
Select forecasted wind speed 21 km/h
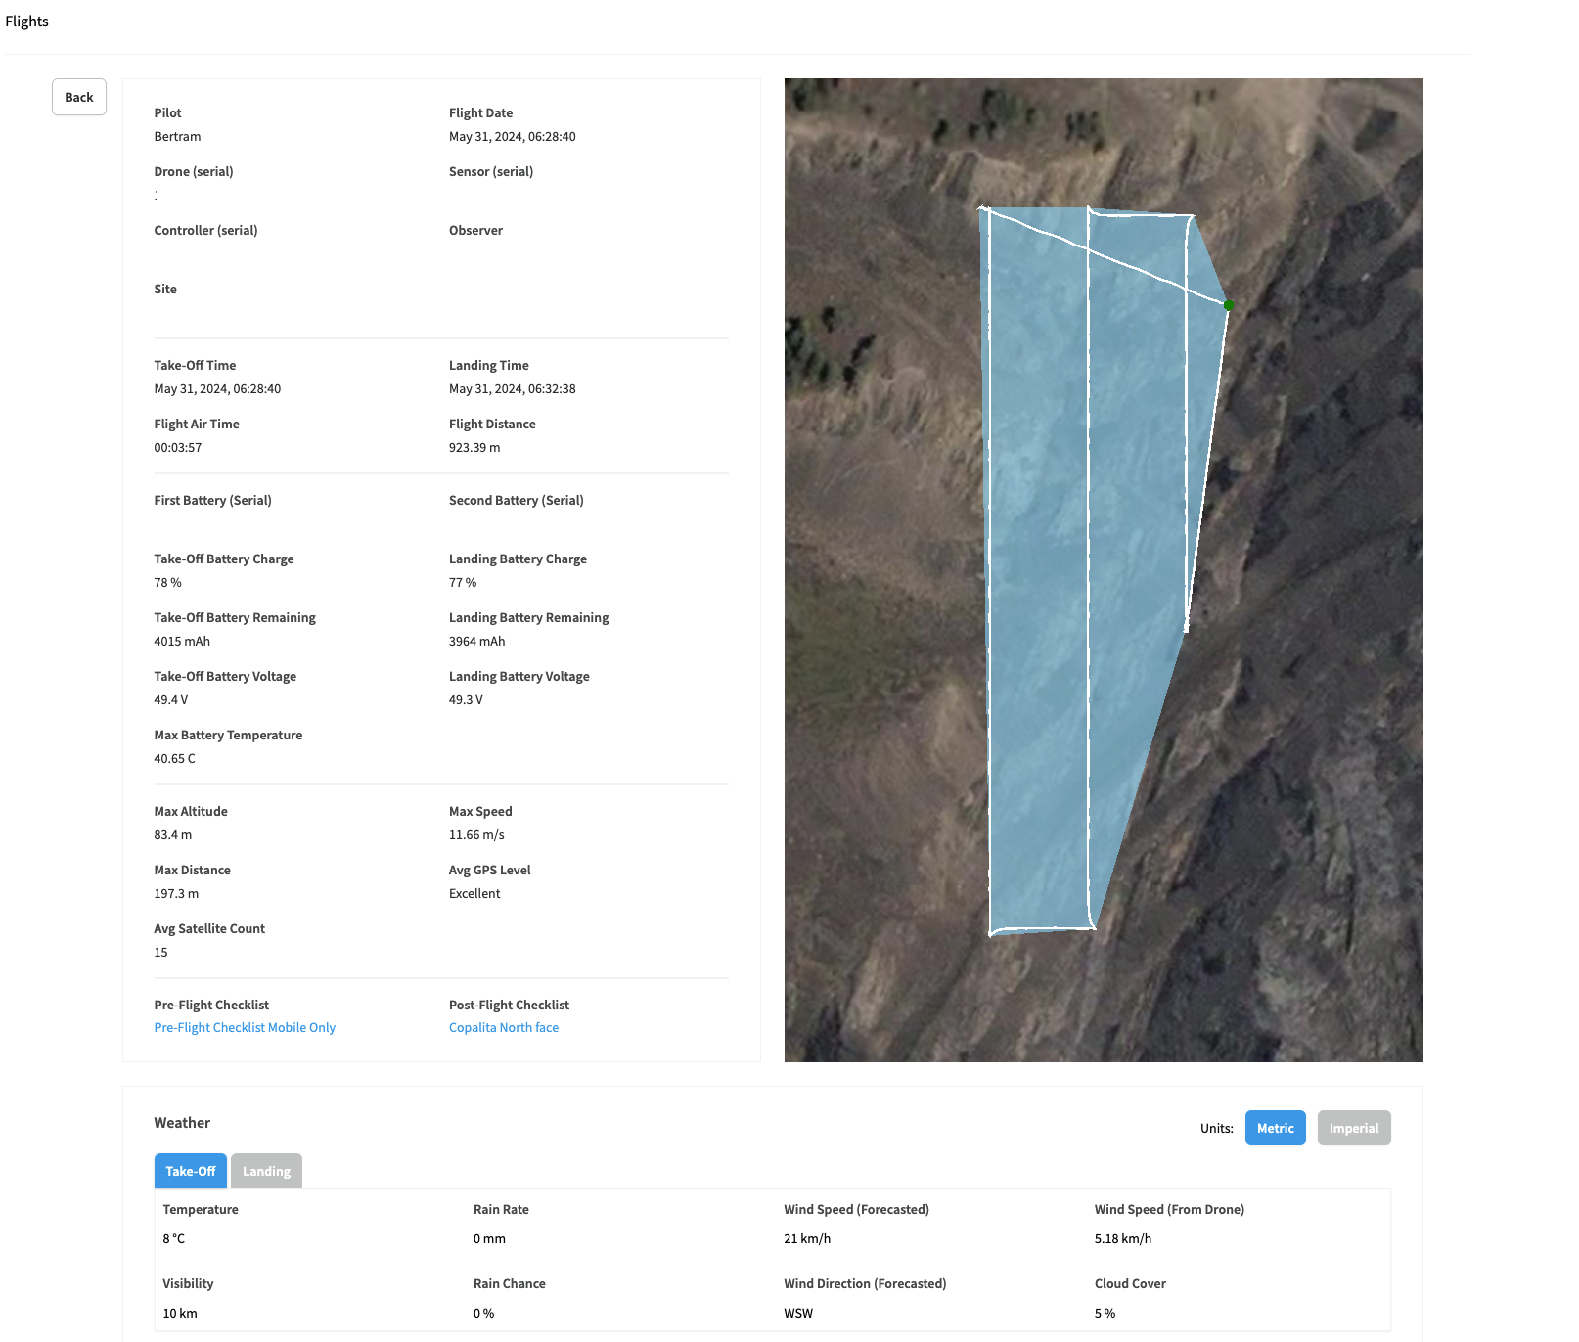(807, 1239)
